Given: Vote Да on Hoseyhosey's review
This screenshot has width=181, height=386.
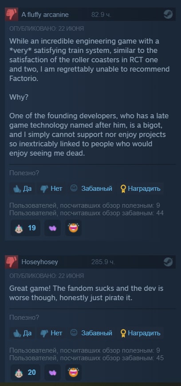Looking at the screenshot, I should point(22,333).
